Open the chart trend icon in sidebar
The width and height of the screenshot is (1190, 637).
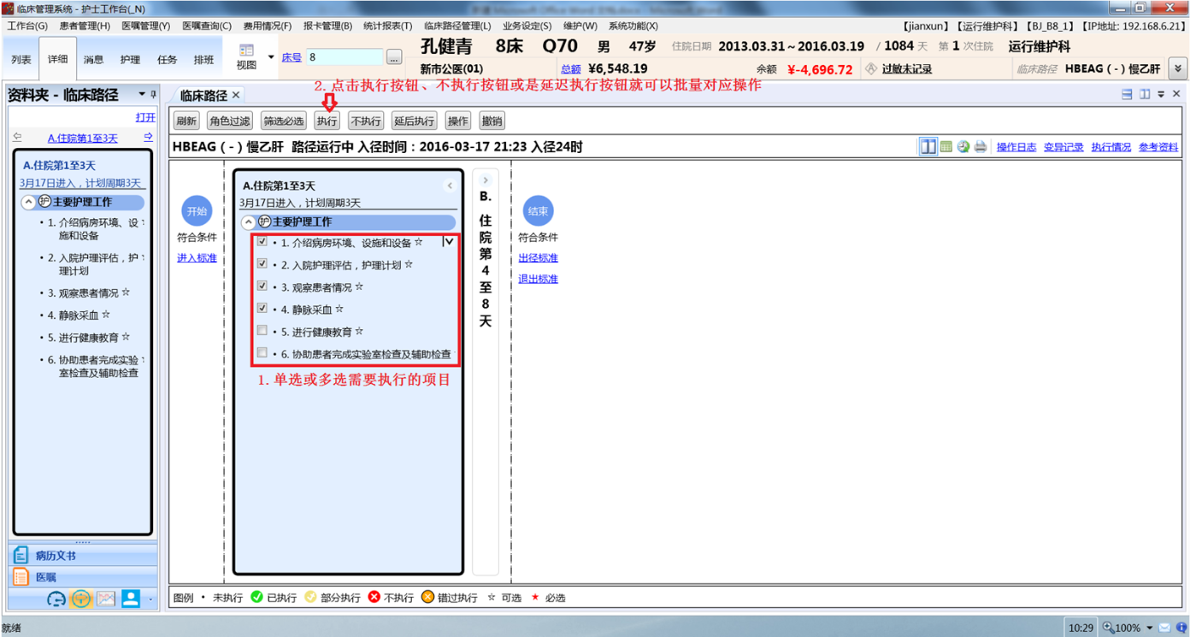click(x=106, y=599)
